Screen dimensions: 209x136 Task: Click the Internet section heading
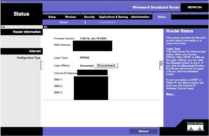[x=35, y=51]
